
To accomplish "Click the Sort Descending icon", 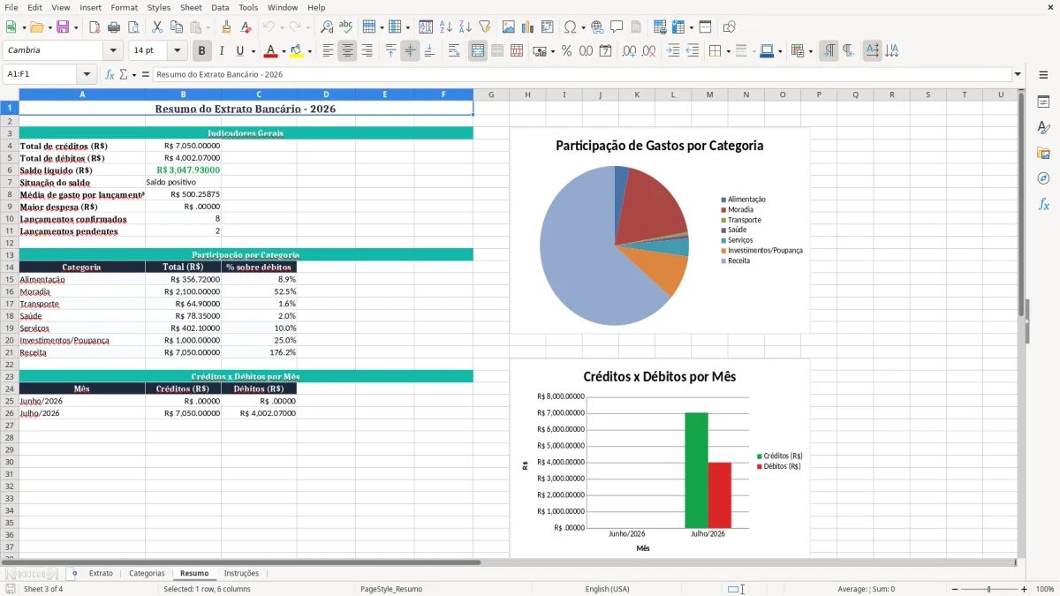I will coord(466,27).
